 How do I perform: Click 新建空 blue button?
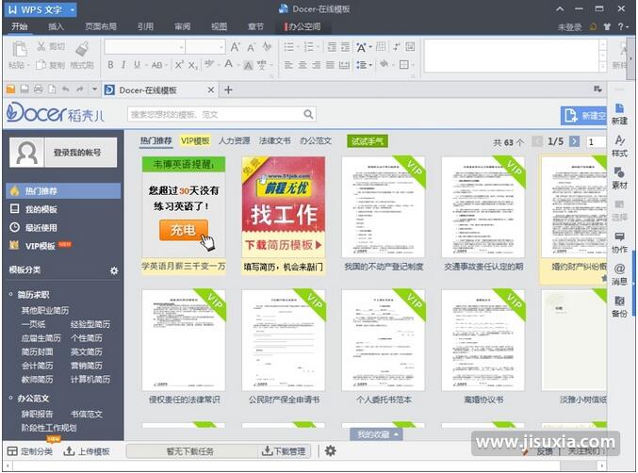click(583, 116)
